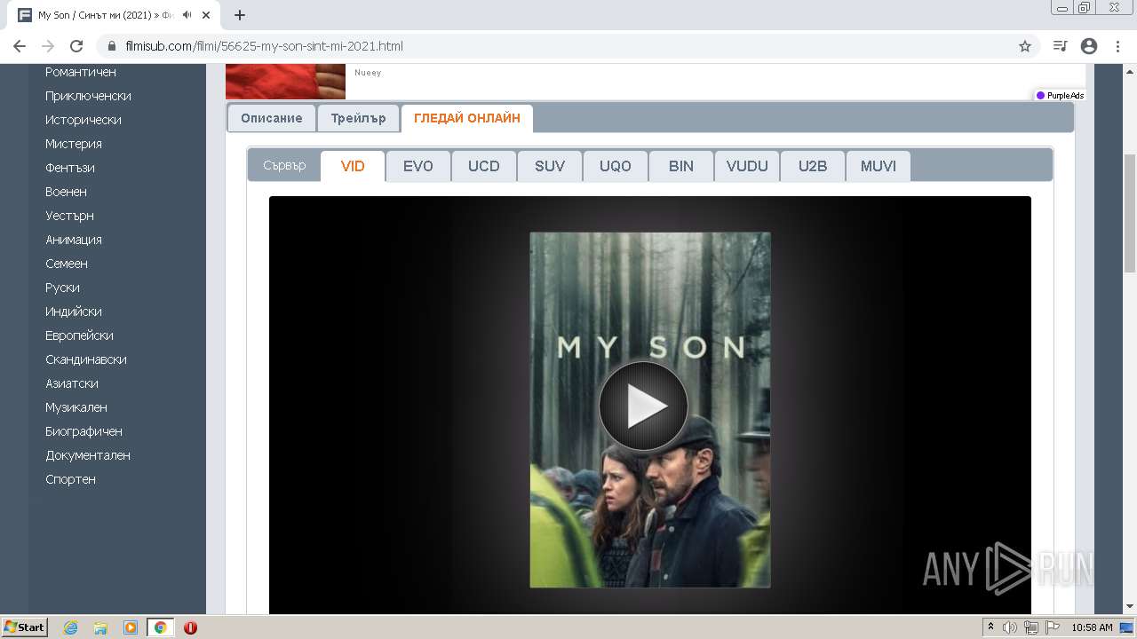Go to the Фентъзи genre
Screen dimensions: 1137x639
coord(70,168)
